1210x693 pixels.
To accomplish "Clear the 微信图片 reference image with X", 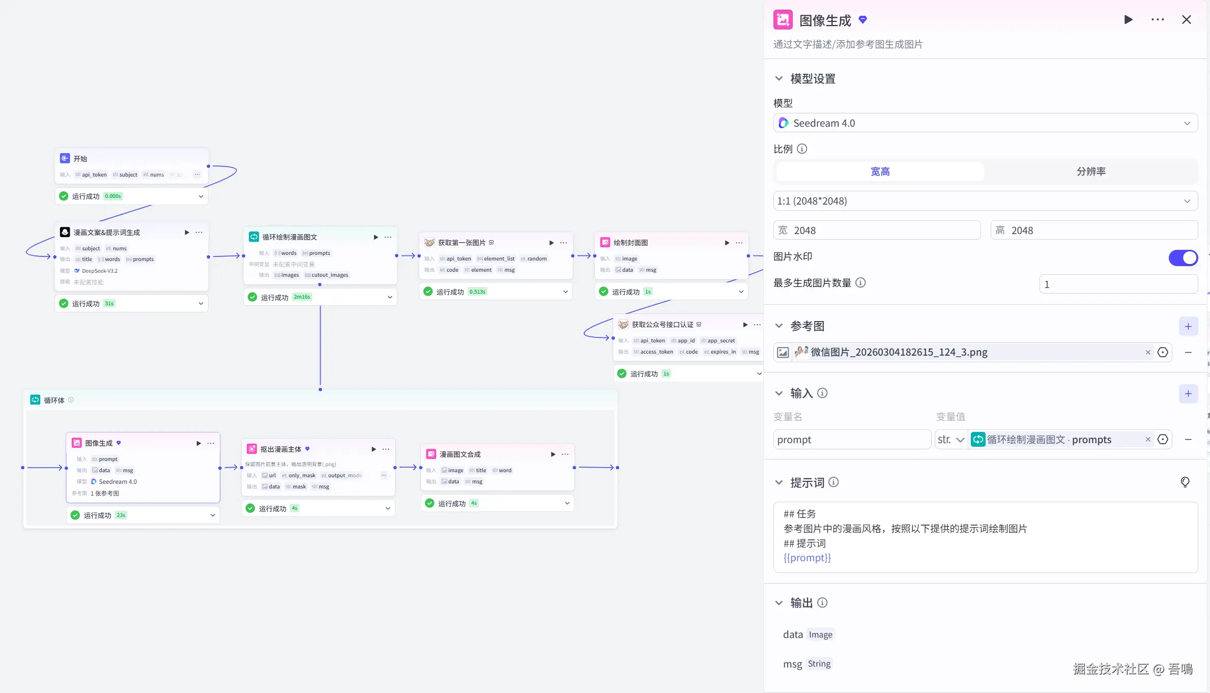I will tap(1148, 353).
